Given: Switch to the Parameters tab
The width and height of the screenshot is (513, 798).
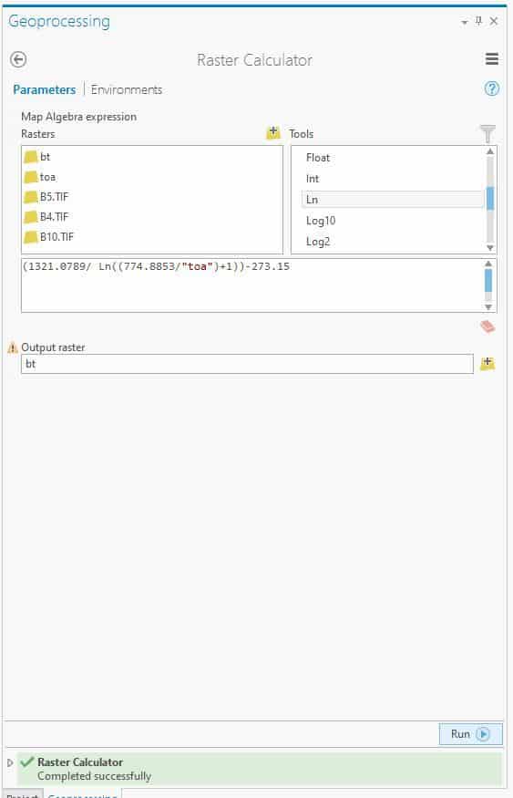Looking at the screenshot, I should (45, 90).
